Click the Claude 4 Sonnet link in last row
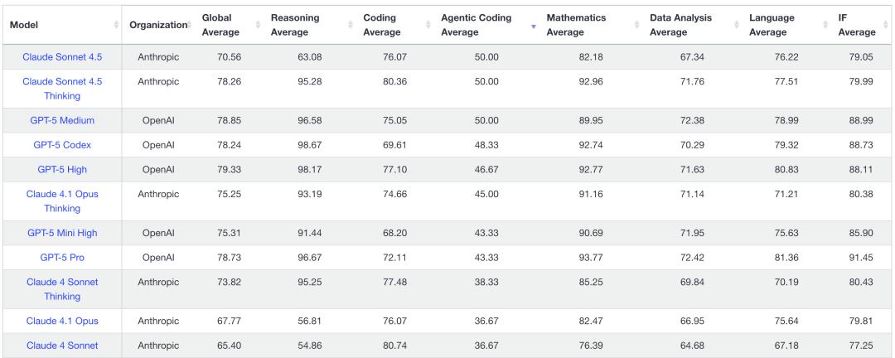895x358 pixels. [62, 346]
